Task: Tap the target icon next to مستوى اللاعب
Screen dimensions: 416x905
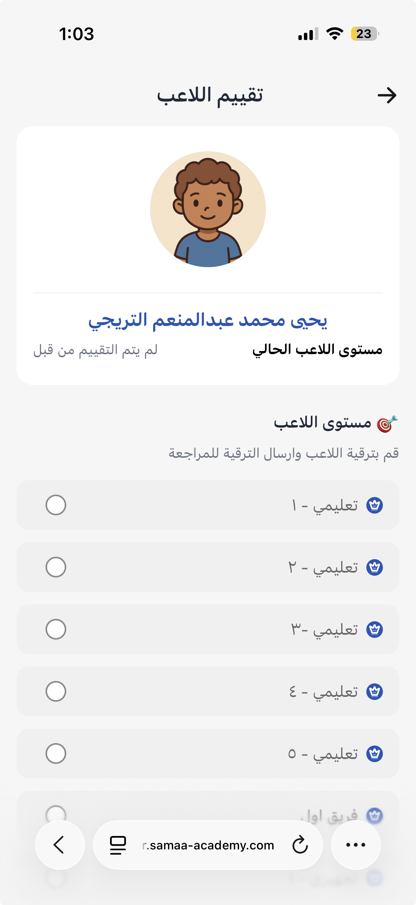Action: pyautogui.click(x=387, y=424)
